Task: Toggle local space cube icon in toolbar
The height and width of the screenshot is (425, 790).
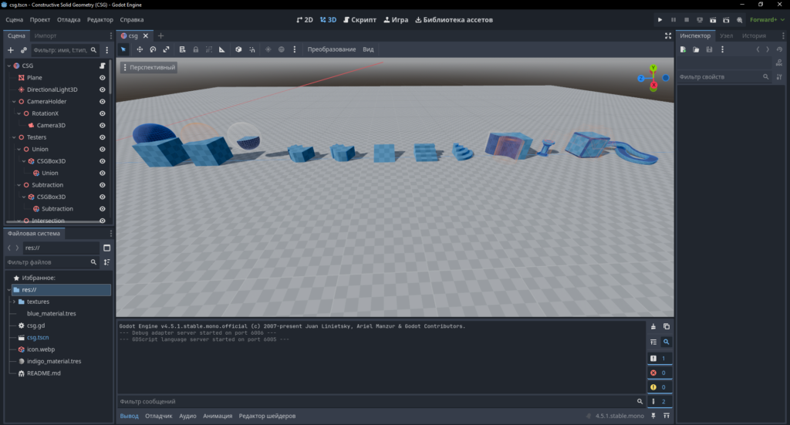Action: (x=238, y=49)
